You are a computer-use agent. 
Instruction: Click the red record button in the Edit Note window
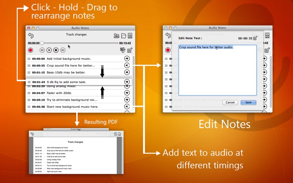168,50
